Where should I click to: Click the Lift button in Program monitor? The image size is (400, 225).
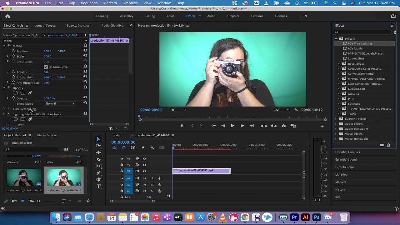pos(264,126)
